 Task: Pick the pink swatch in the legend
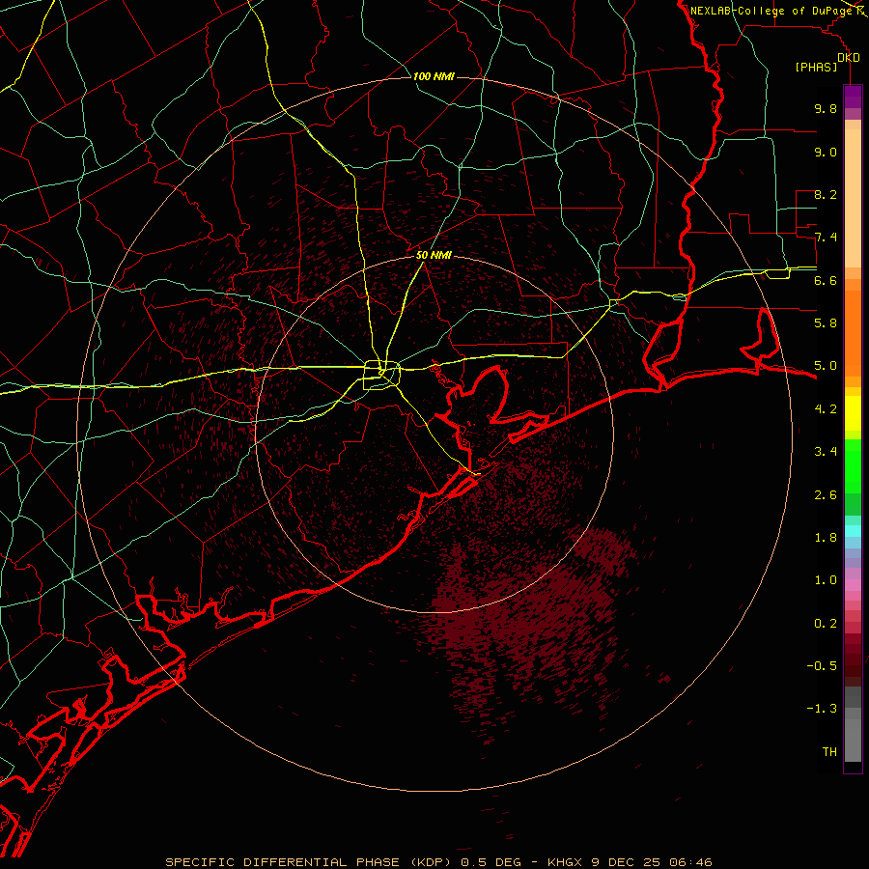[x=853, y=585]
